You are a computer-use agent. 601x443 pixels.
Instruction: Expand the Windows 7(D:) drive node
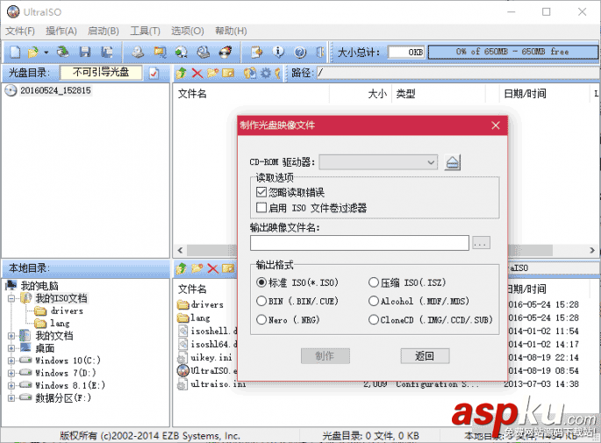coord(11,373)
